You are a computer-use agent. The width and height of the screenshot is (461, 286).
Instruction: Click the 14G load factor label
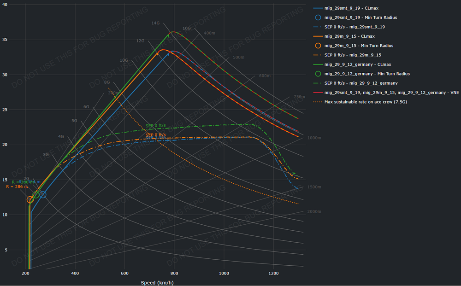pos(155,23)
